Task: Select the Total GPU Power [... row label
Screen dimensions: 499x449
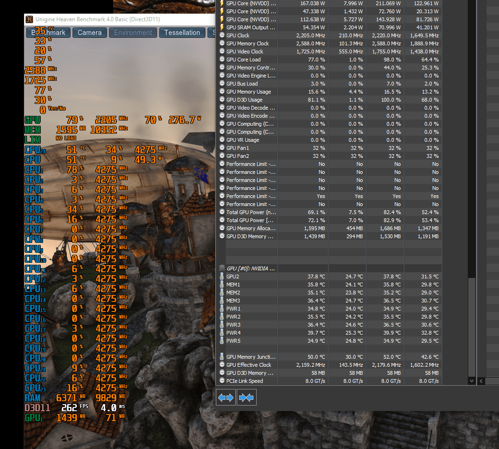Action: pyautogui.click(x=249, y=220)
